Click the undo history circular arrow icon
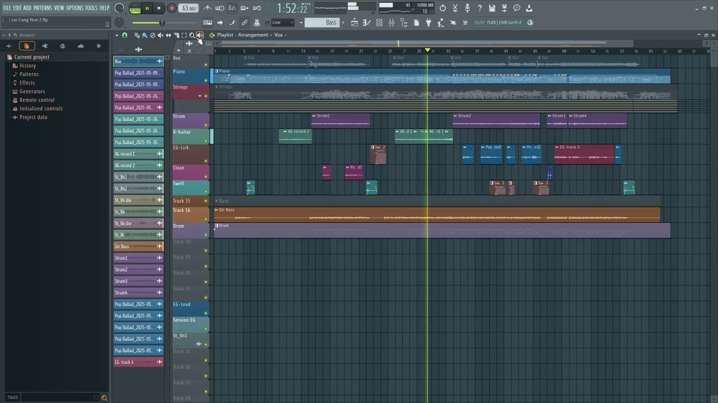Image resolution: width=718 pixels, height=403 pixels. [443, 8]
